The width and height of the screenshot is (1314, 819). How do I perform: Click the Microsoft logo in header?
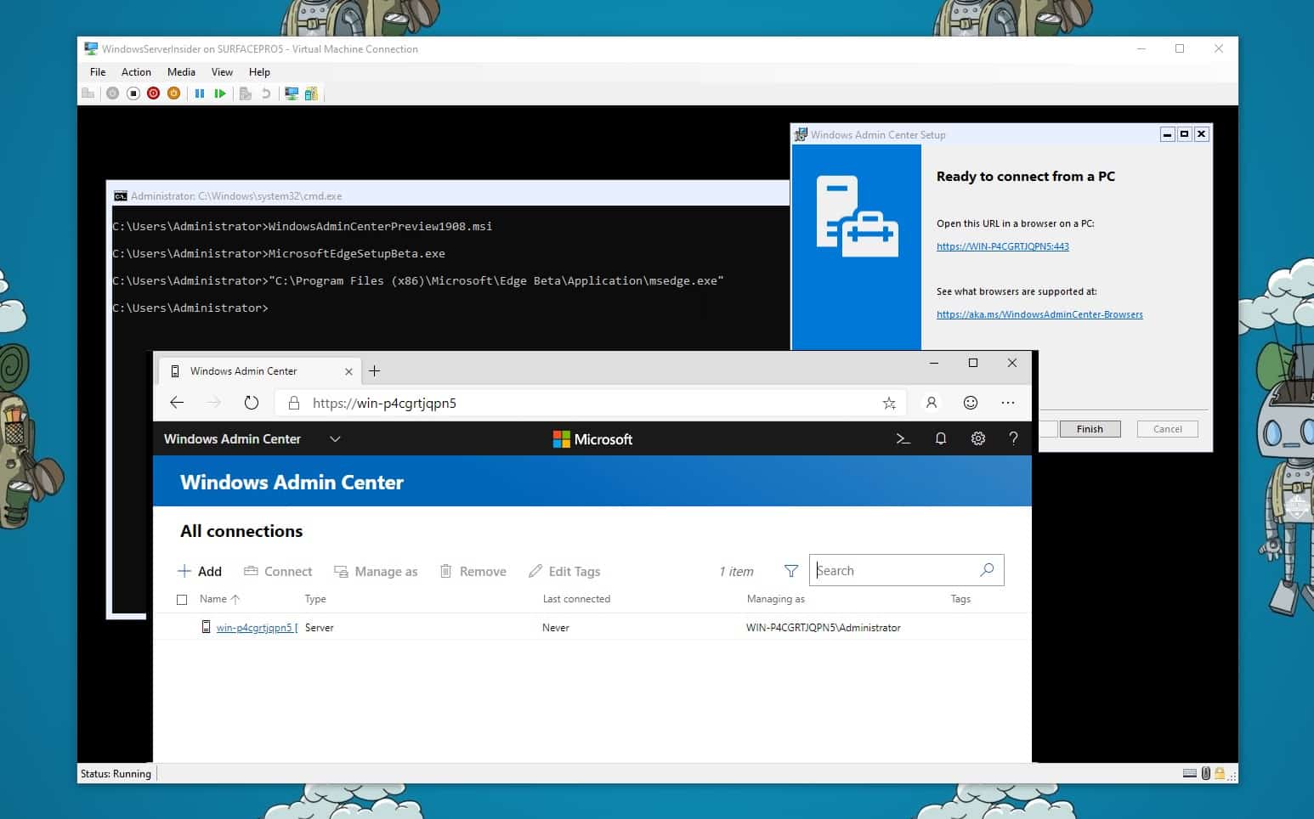pyautogui.click(x=592, y=439)
